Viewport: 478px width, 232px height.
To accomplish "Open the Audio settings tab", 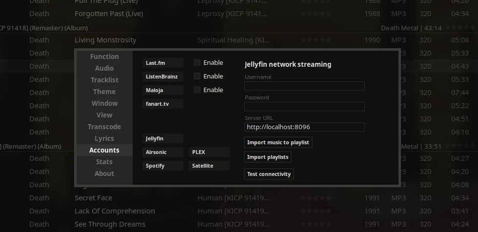I will [x=104, y=68].
